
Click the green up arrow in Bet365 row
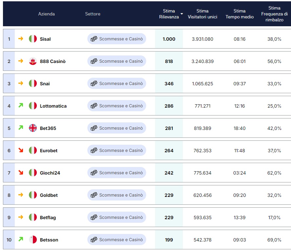point(21,128)
